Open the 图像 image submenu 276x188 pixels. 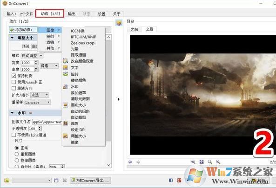(x=50, y=30)
